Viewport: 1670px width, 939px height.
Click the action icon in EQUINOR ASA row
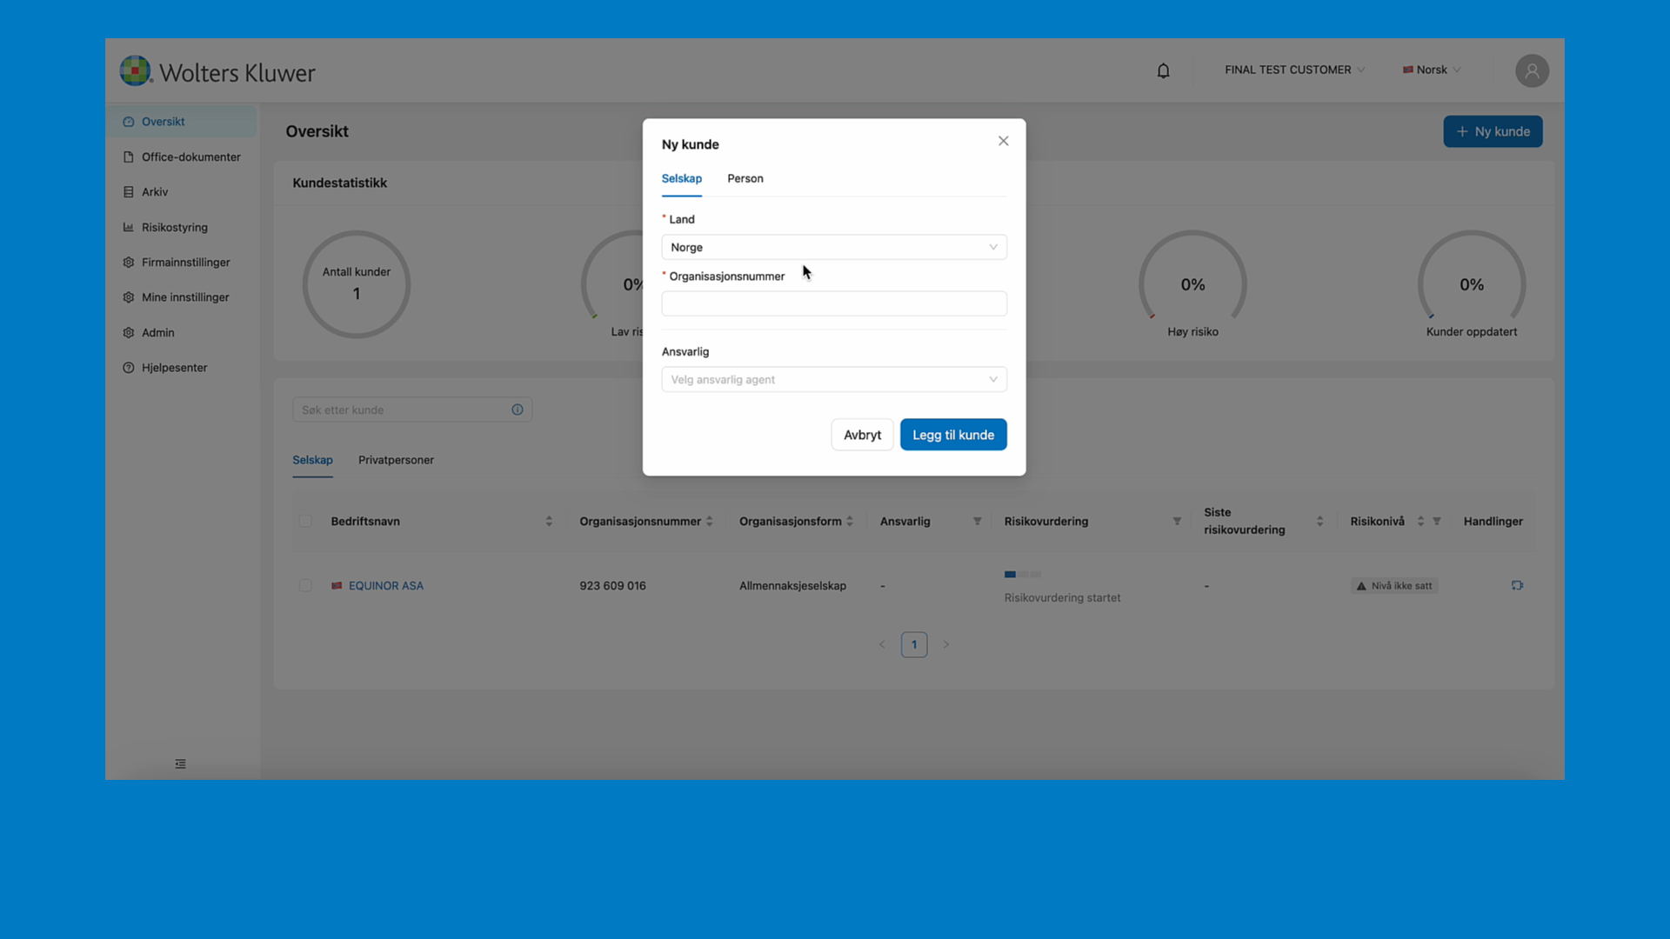pyautogui.click(x=1517, y=585)
